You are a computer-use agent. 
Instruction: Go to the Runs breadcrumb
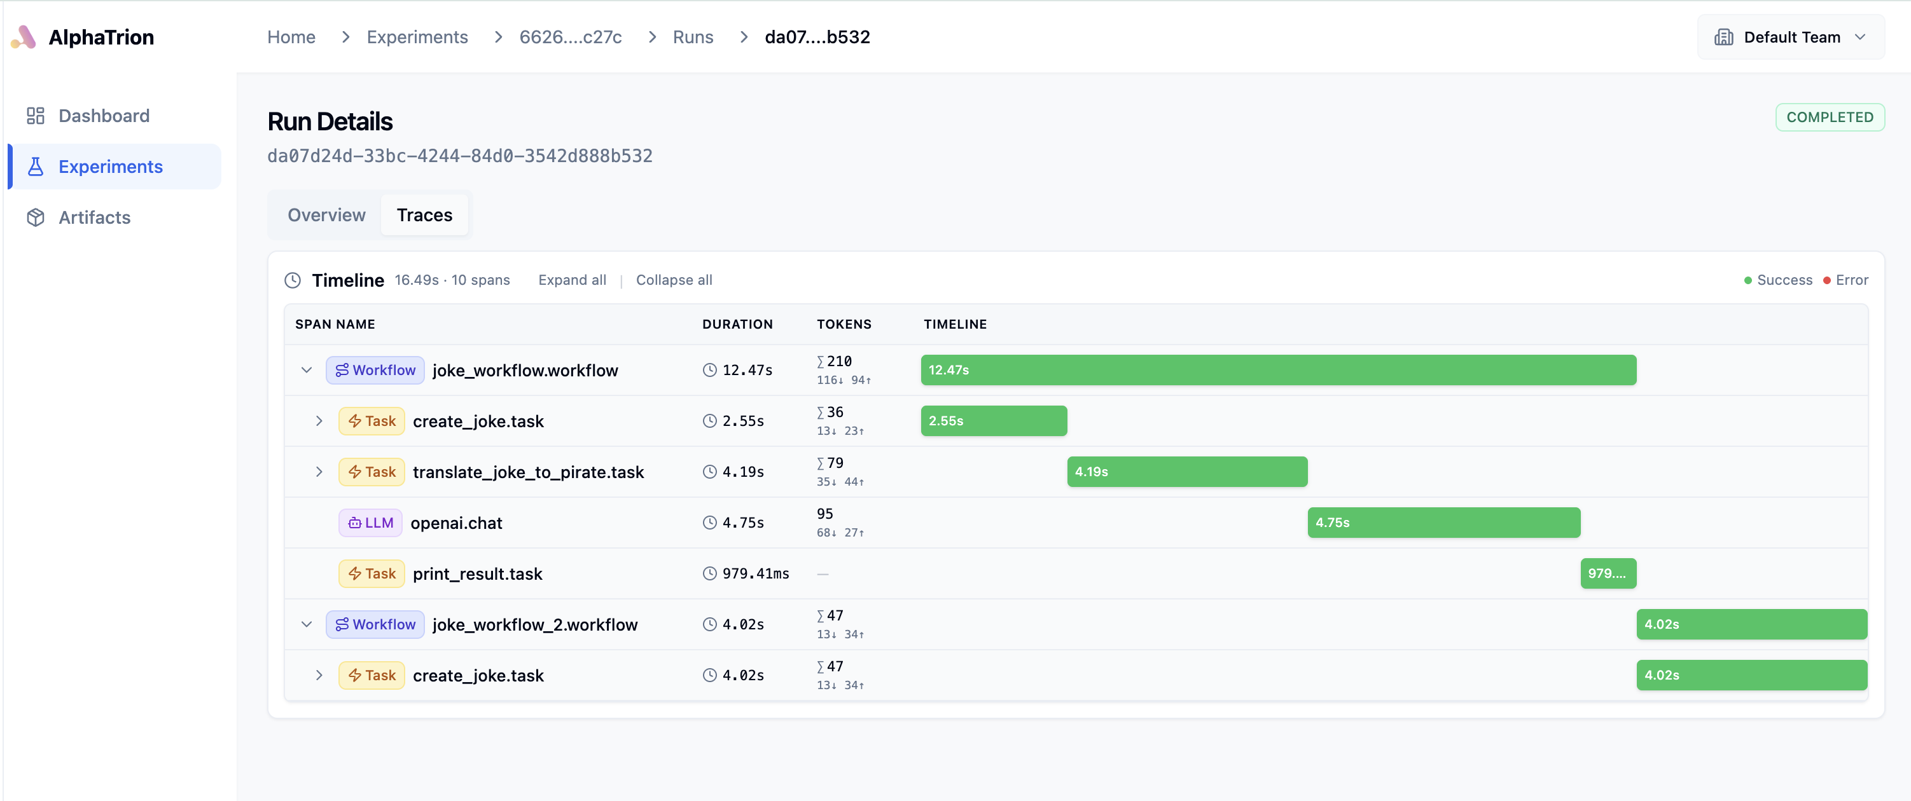point(692,37)
